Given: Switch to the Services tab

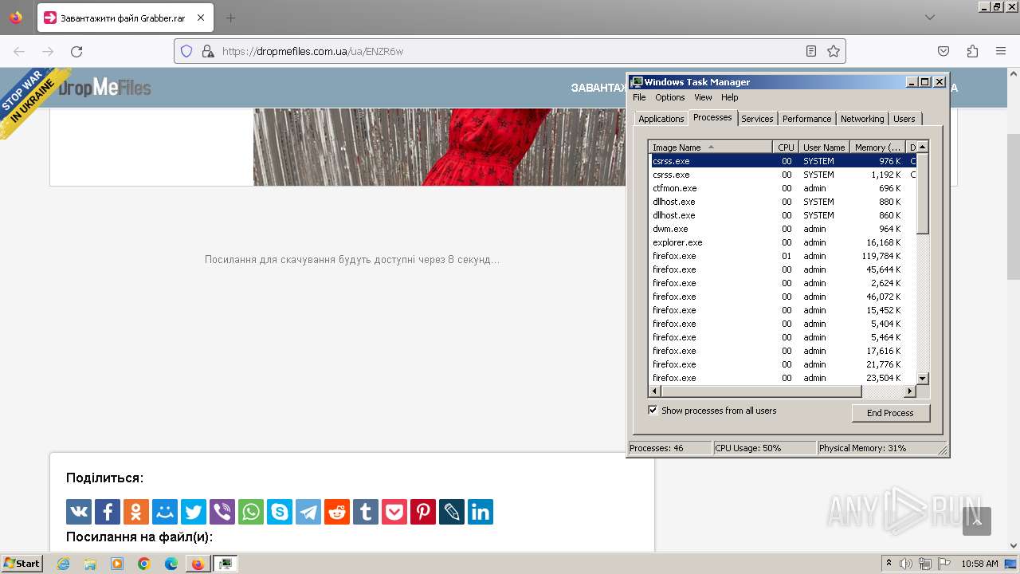Looking at the screenshot, I should [x=757, y=119].
